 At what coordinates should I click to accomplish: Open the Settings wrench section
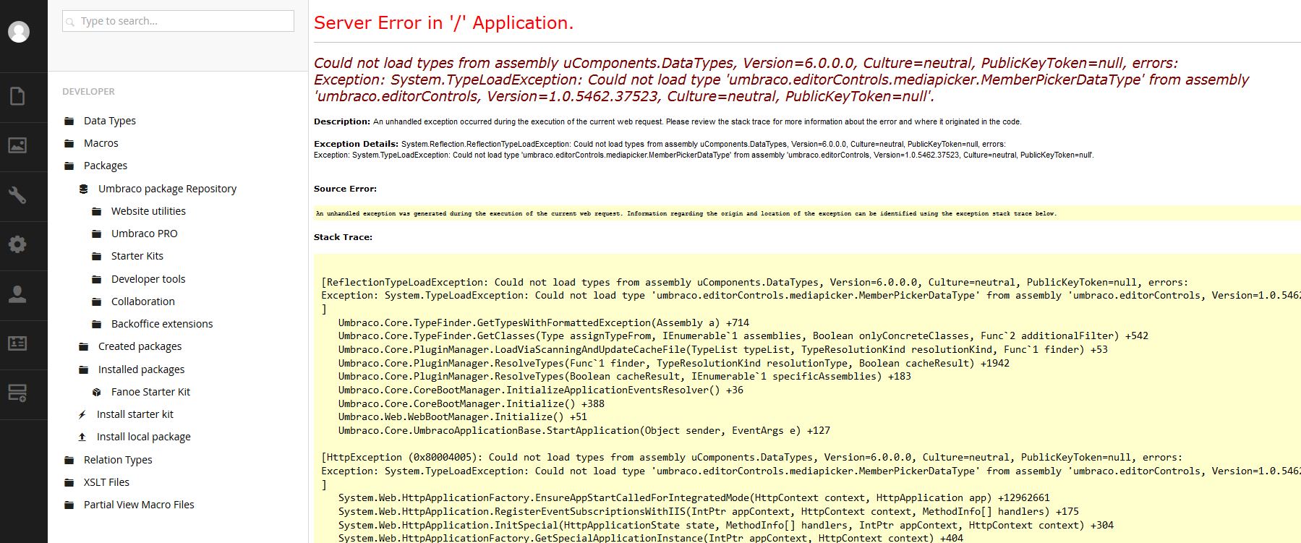click(17, 195)
